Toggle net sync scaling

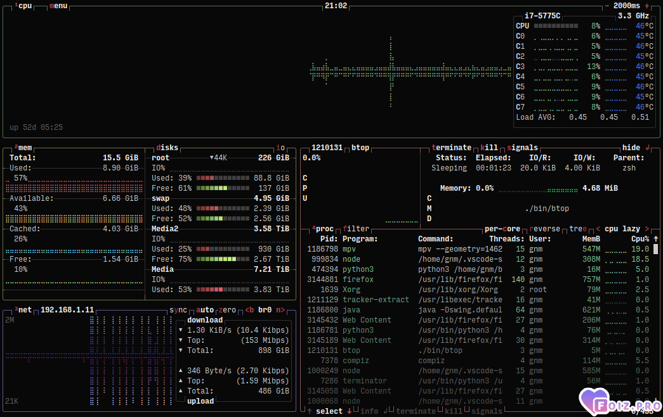coord(178,310)
